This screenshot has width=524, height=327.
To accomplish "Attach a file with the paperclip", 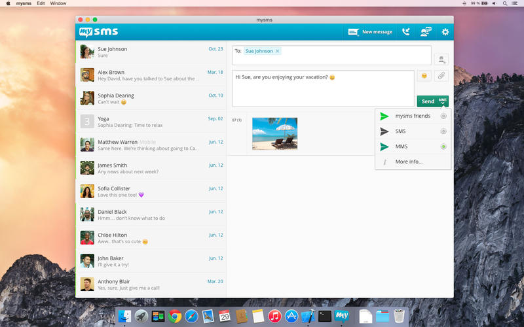I will pos(441,76).
